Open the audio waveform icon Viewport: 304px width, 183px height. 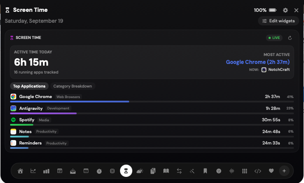pyautogui.click(x=232, y=171)
